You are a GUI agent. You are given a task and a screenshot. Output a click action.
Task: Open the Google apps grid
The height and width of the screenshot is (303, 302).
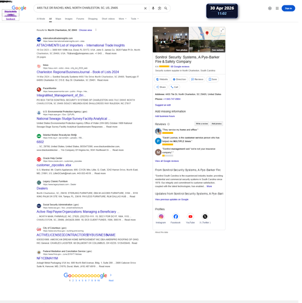click(x=277, y=8)
